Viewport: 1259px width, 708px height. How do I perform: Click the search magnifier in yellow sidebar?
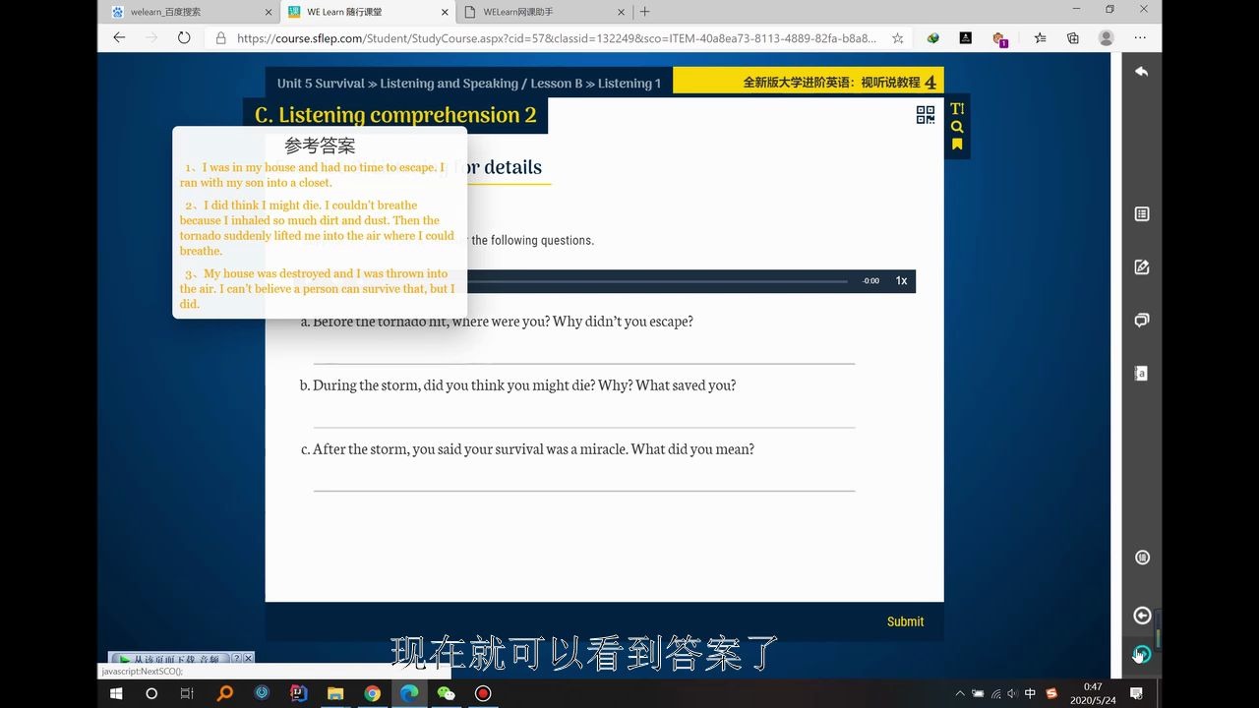coord(957,127)
